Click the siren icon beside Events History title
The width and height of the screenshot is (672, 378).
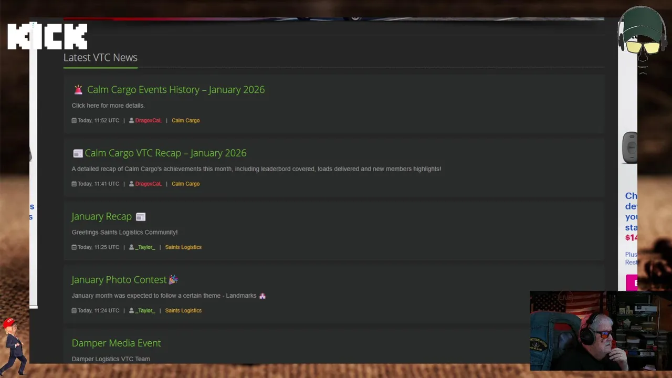[78, 90]
